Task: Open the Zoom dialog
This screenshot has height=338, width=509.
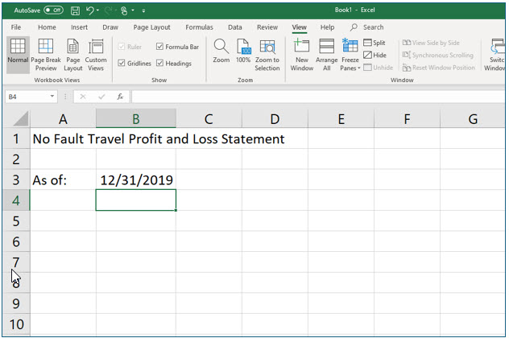Action: 221,51
